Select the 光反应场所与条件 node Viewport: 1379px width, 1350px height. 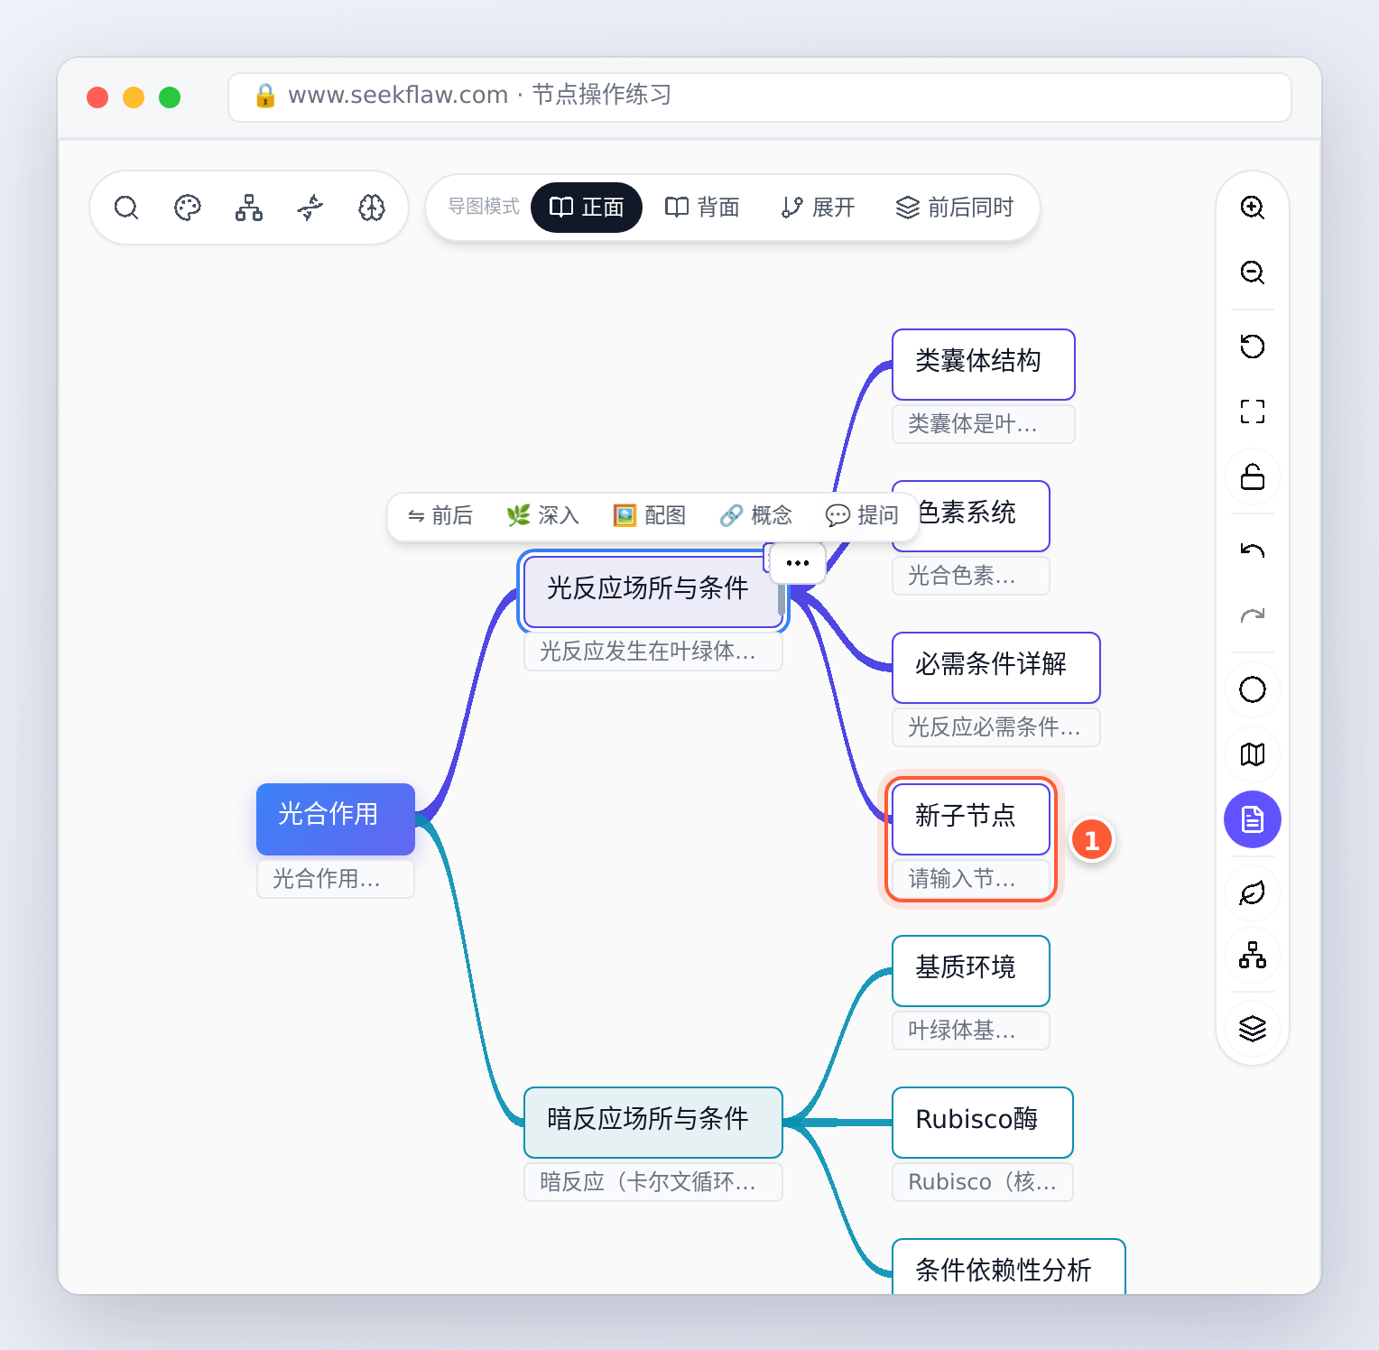(x=652, y=592)
